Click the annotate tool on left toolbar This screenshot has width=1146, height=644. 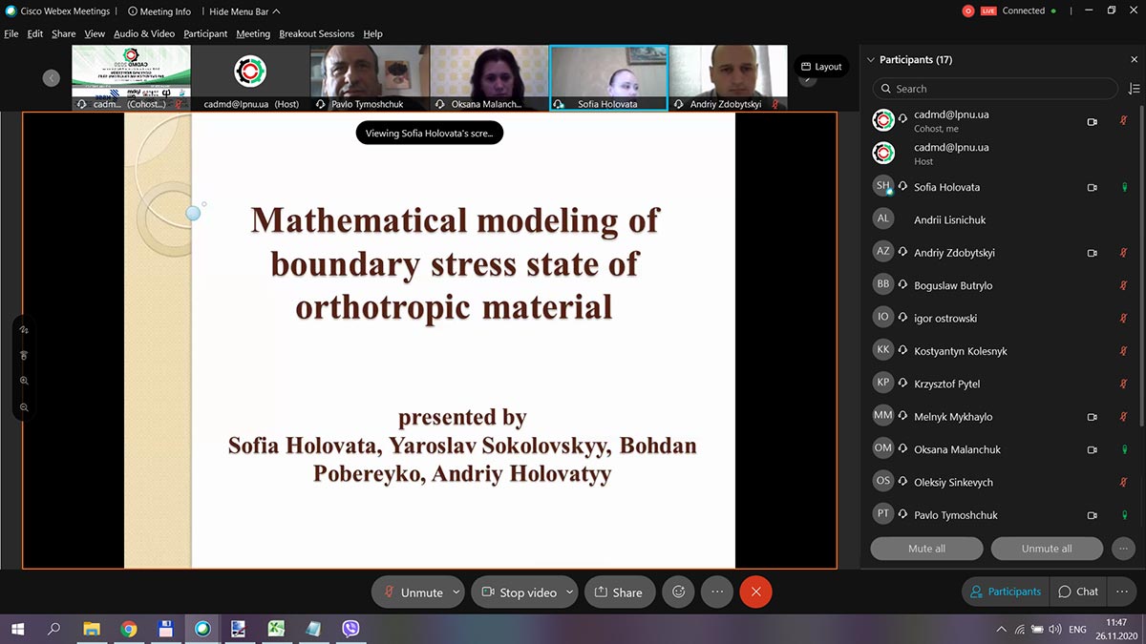(x=24, y=329)
